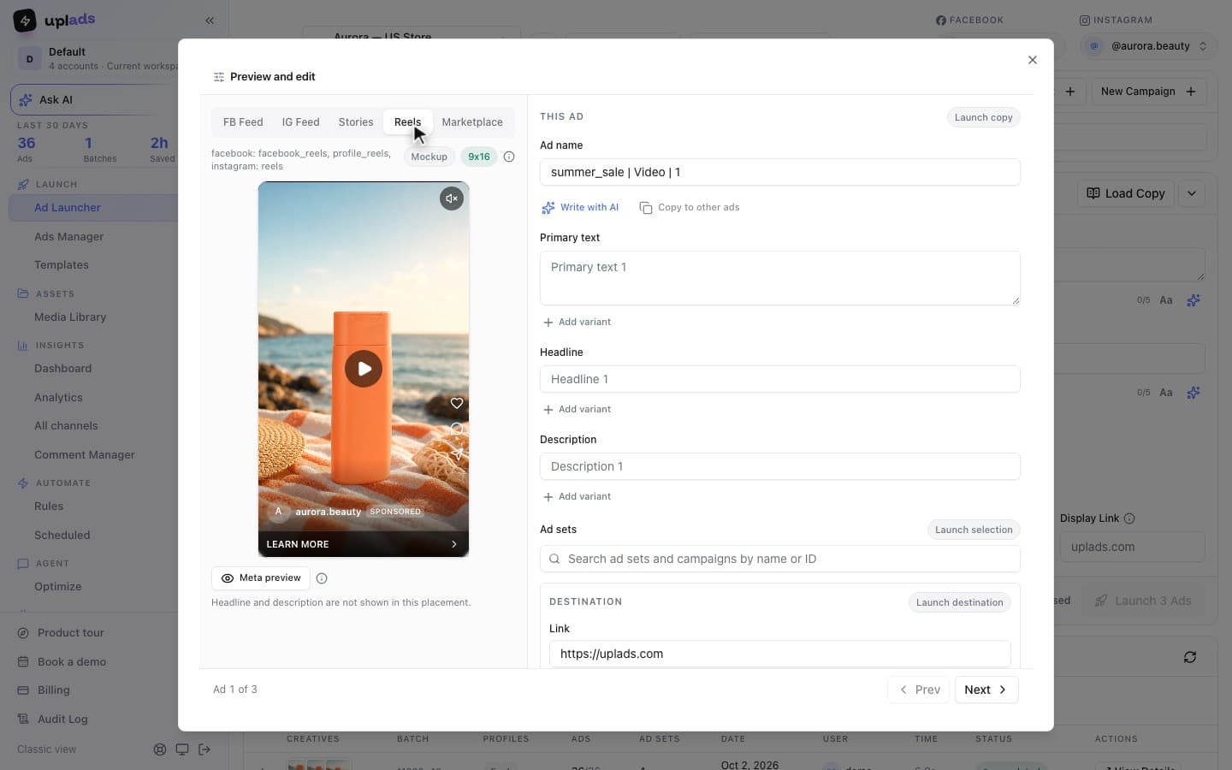1232x770 pixels.
Task: Toggle Meta preview eye button
Action: [260, 578]
